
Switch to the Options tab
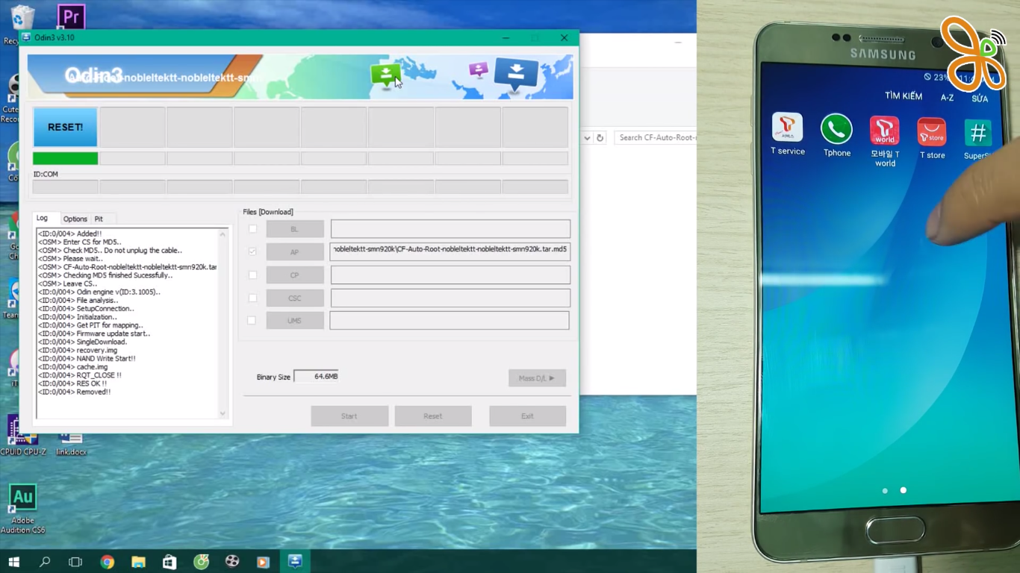(75, 219)
